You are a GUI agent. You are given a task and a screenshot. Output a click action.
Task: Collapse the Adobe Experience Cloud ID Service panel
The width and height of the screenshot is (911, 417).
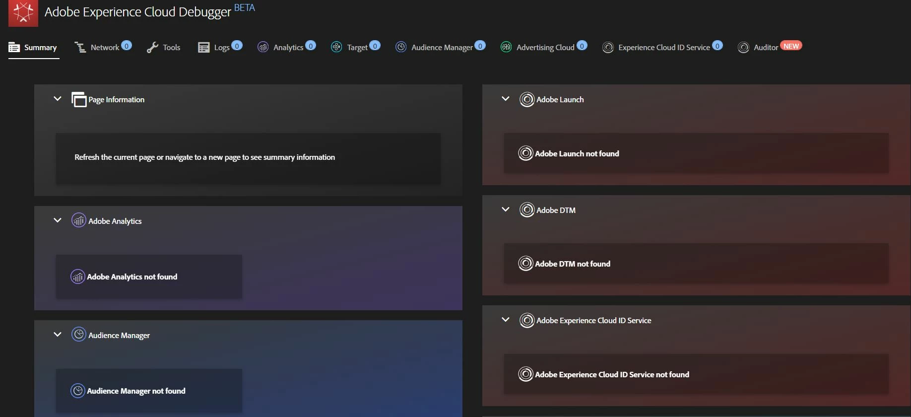coord(506,320)
